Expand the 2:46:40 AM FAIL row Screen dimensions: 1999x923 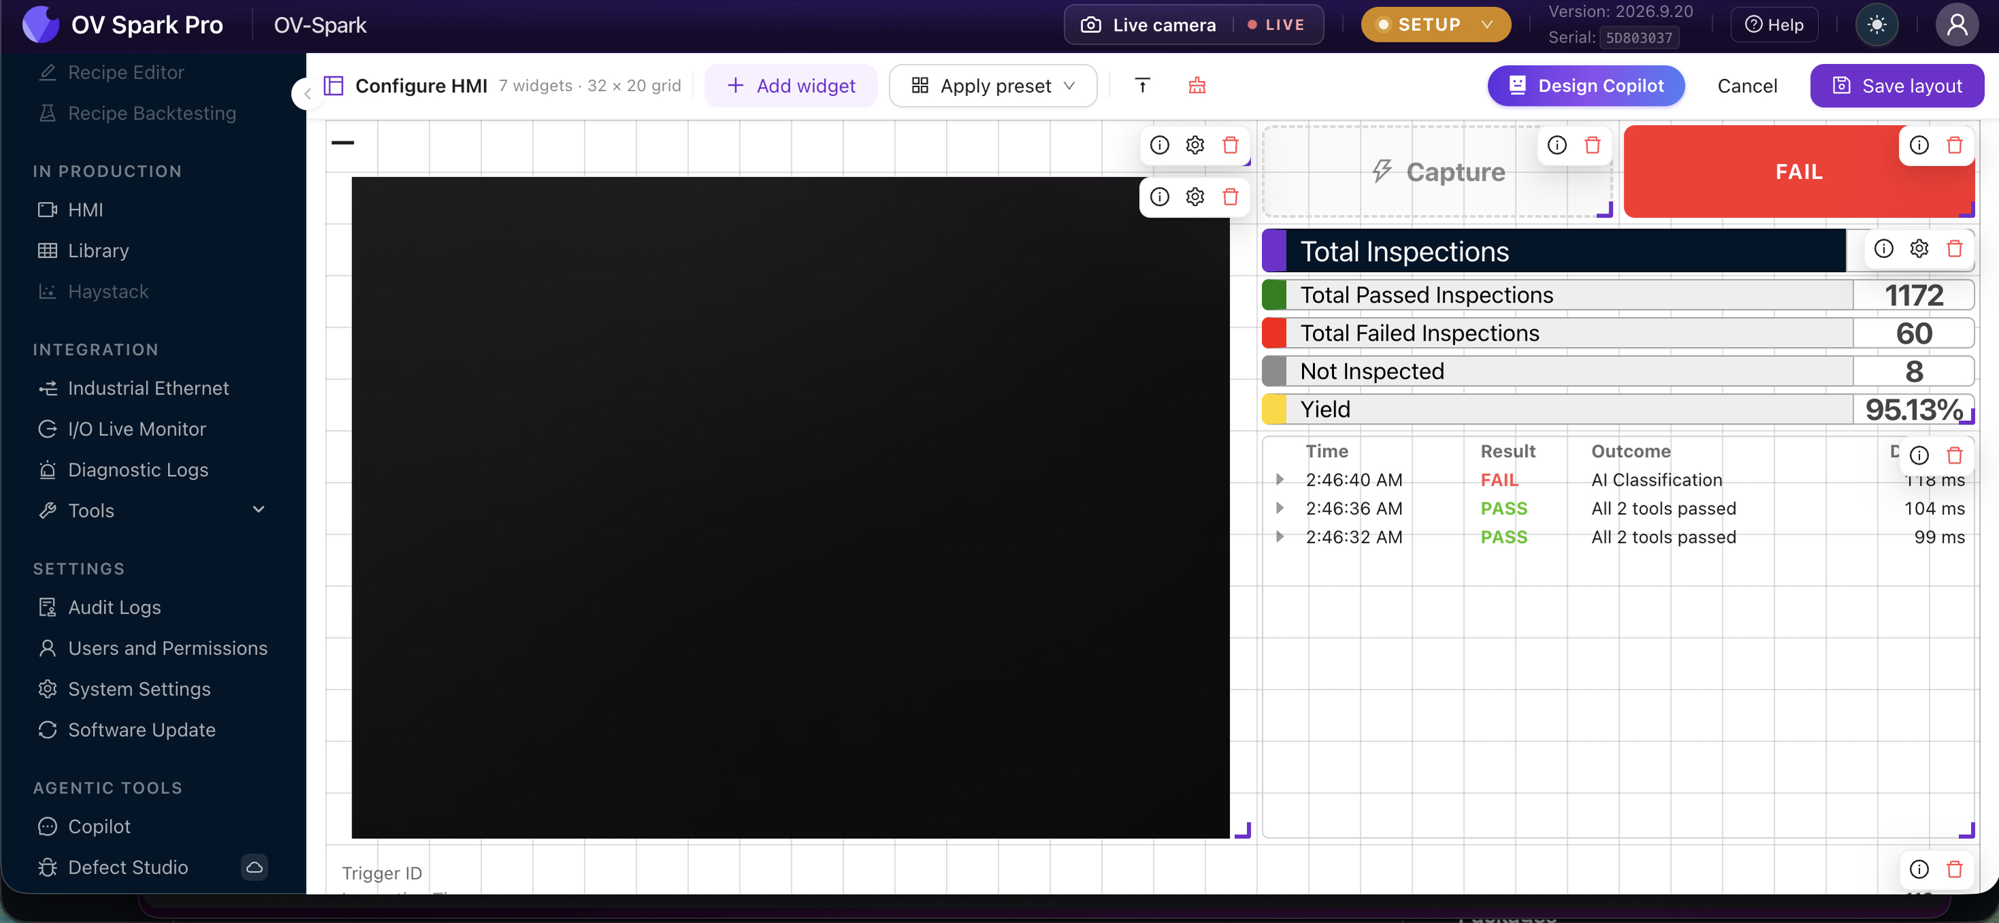pyautogui.click(x=1280, y=480)
